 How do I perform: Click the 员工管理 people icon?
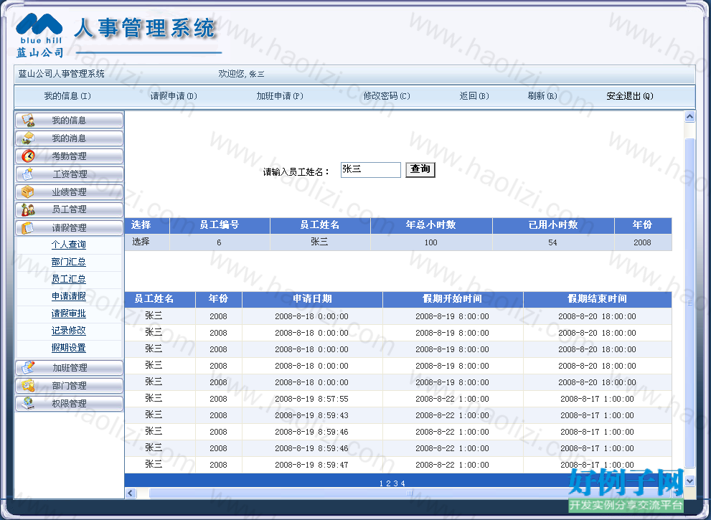pos(28,209)
